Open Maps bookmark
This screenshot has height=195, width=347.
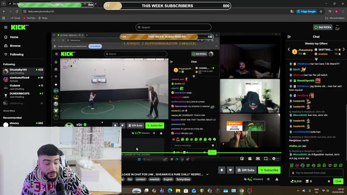pyautogui.click(x=43, y=18)
